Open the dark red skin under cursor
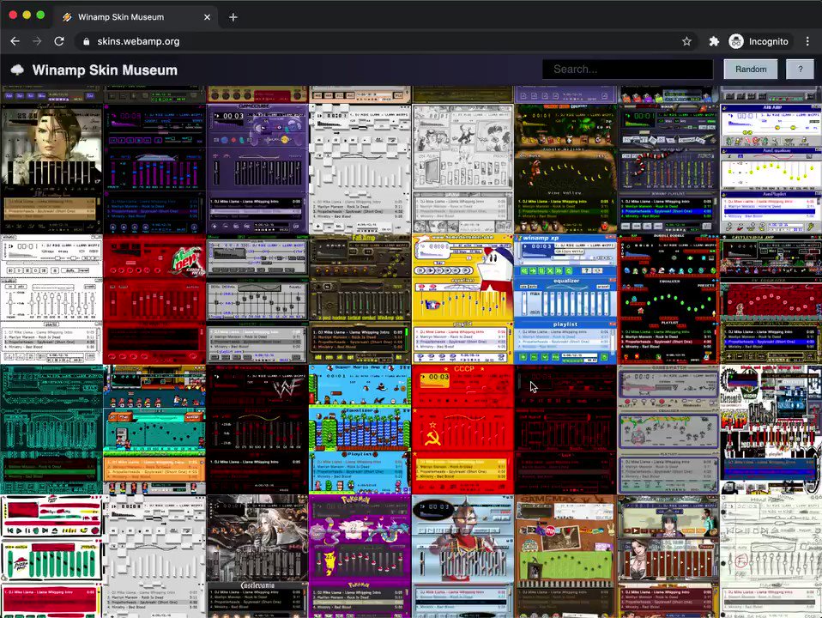Viewport: 822px width, 618px height. [x=565, y=429]
